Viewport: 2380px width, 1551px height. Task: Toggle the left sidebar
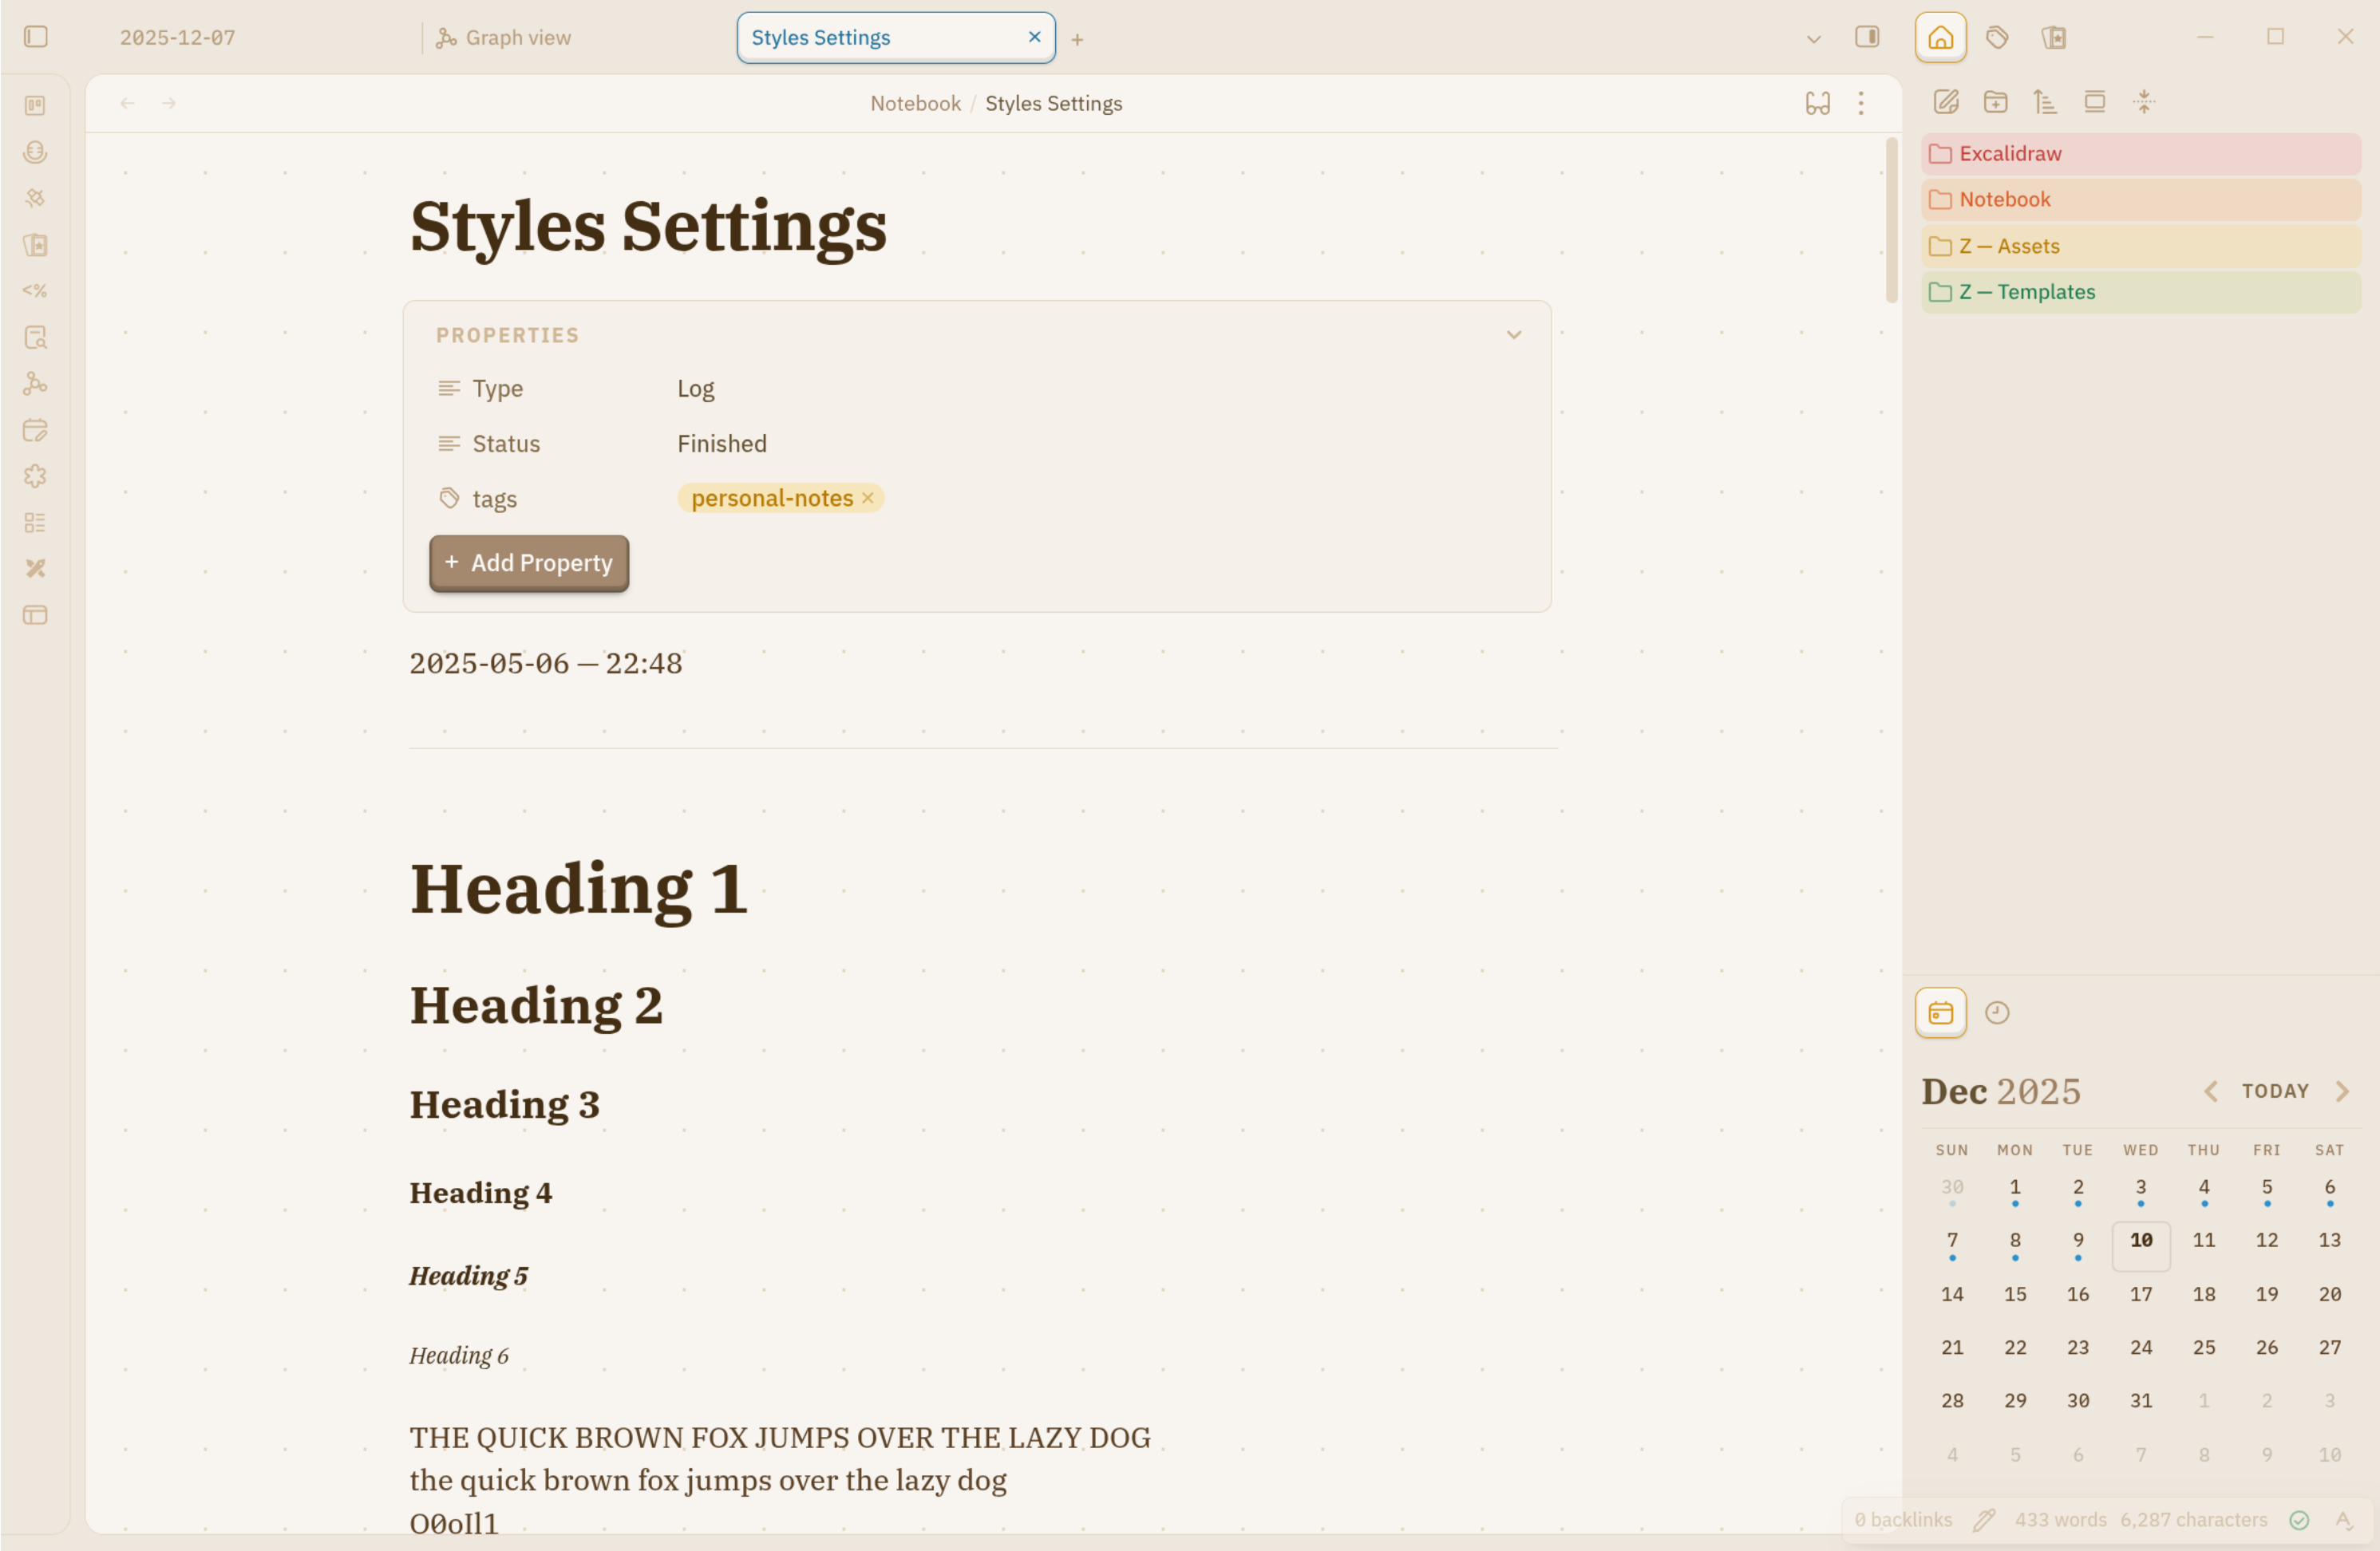point(36,37)
